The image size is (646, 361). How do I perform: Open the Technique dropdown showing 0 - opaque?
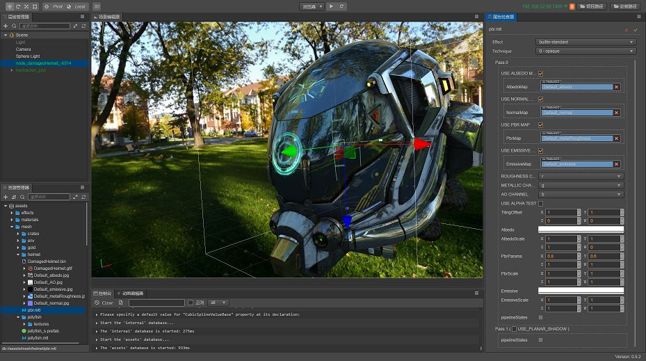coord(586,51)
